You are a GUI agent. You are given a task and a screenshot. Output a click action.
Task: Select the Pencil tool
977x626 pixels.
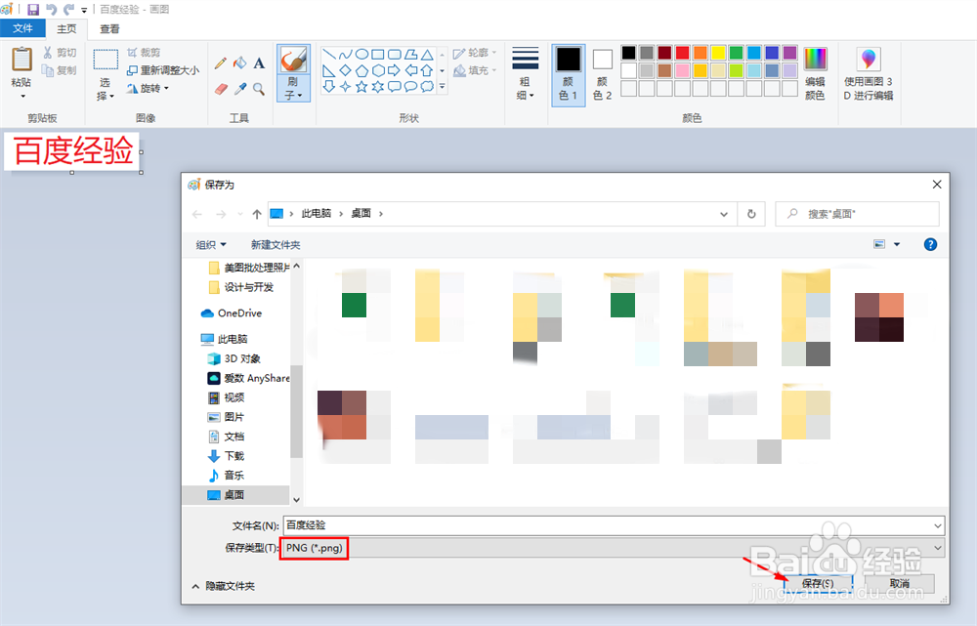click(219, 63)
